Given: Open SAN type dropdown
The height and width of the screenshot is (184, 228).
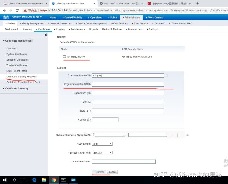Looking at the screenshot, I should tap(110, 135).
